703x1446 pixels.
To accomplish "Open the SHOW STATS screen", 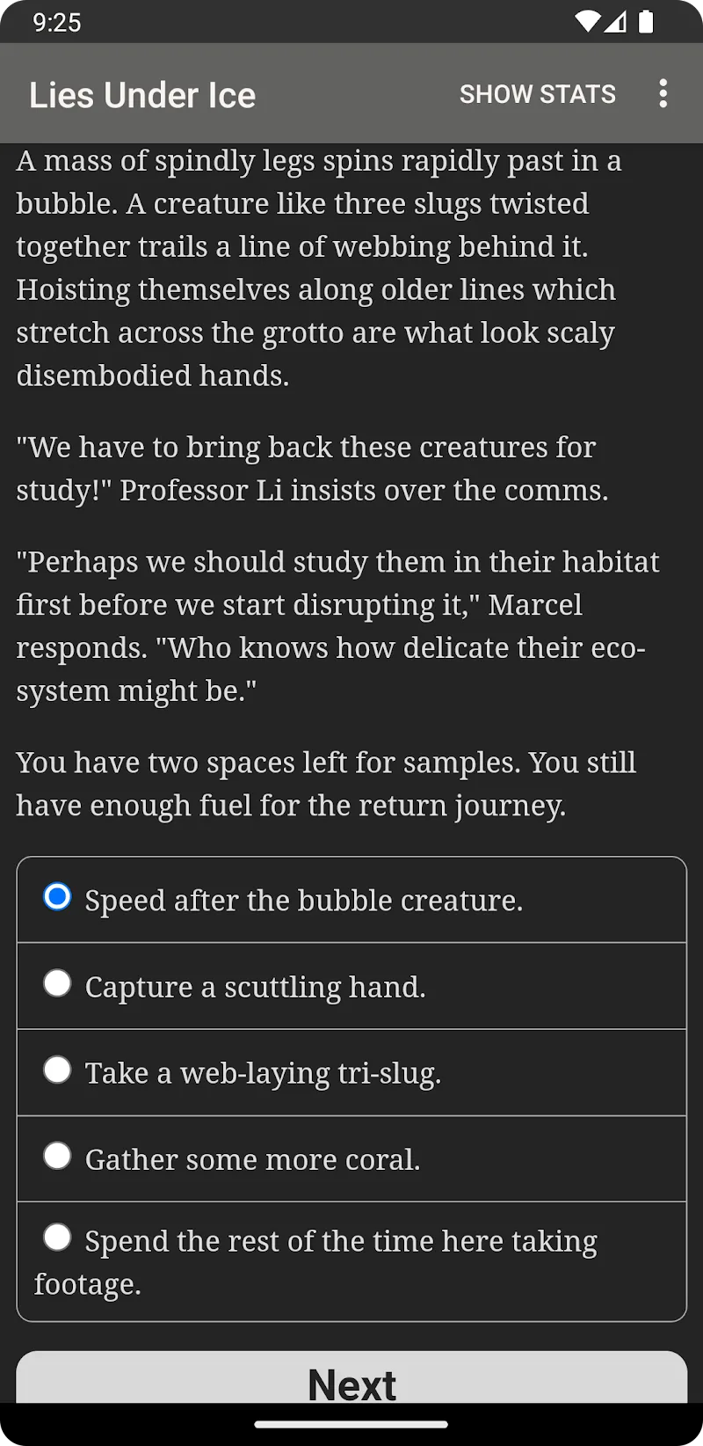I will 537,94.
